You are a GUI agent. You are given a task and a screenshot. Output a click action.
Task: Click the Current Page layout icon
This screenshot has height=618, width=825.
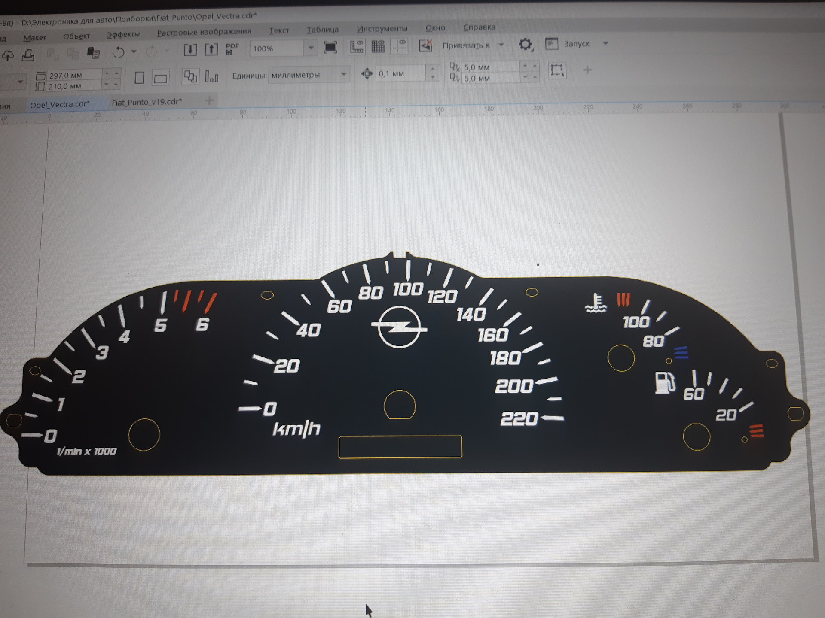[211, 76]
